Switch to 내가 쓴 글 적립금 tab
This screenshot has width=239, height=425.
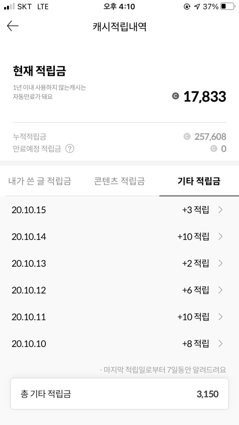point(40,181)
